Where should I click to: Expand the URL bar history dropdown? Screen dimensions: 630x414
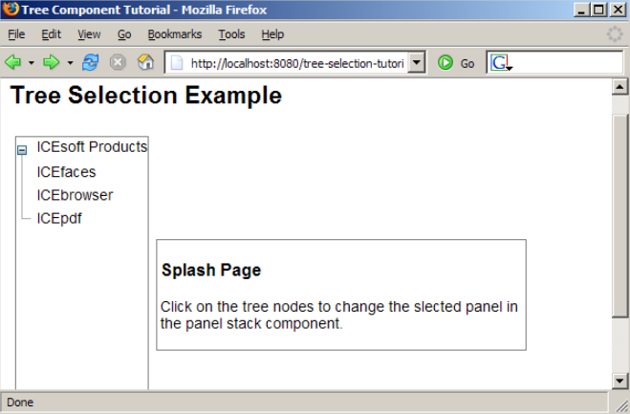point(417,63)
